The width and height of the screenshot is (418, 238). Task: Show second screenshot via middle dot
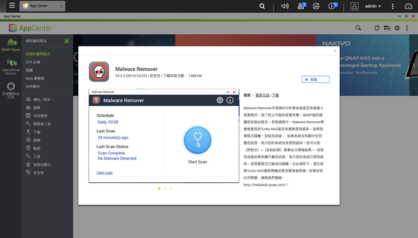tap(165, 189)
